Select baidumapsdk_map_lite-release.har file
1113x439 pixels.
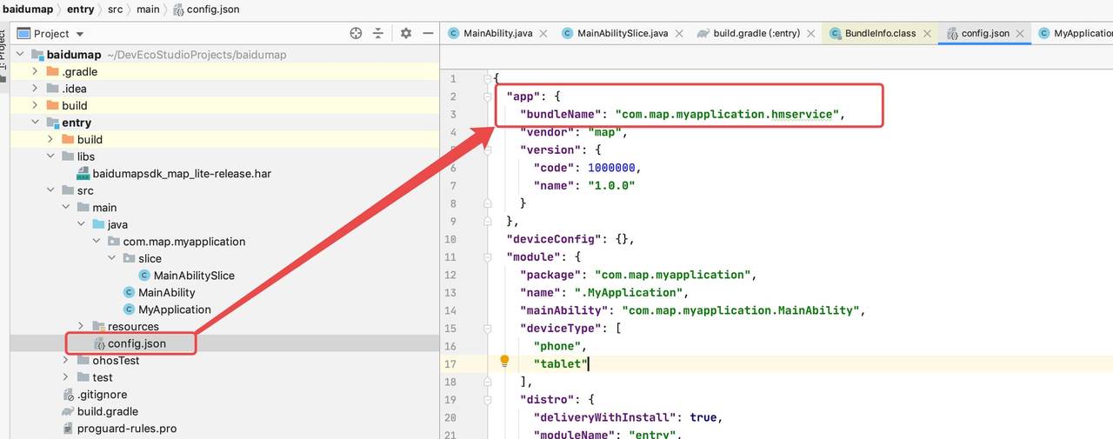(182, 173)
